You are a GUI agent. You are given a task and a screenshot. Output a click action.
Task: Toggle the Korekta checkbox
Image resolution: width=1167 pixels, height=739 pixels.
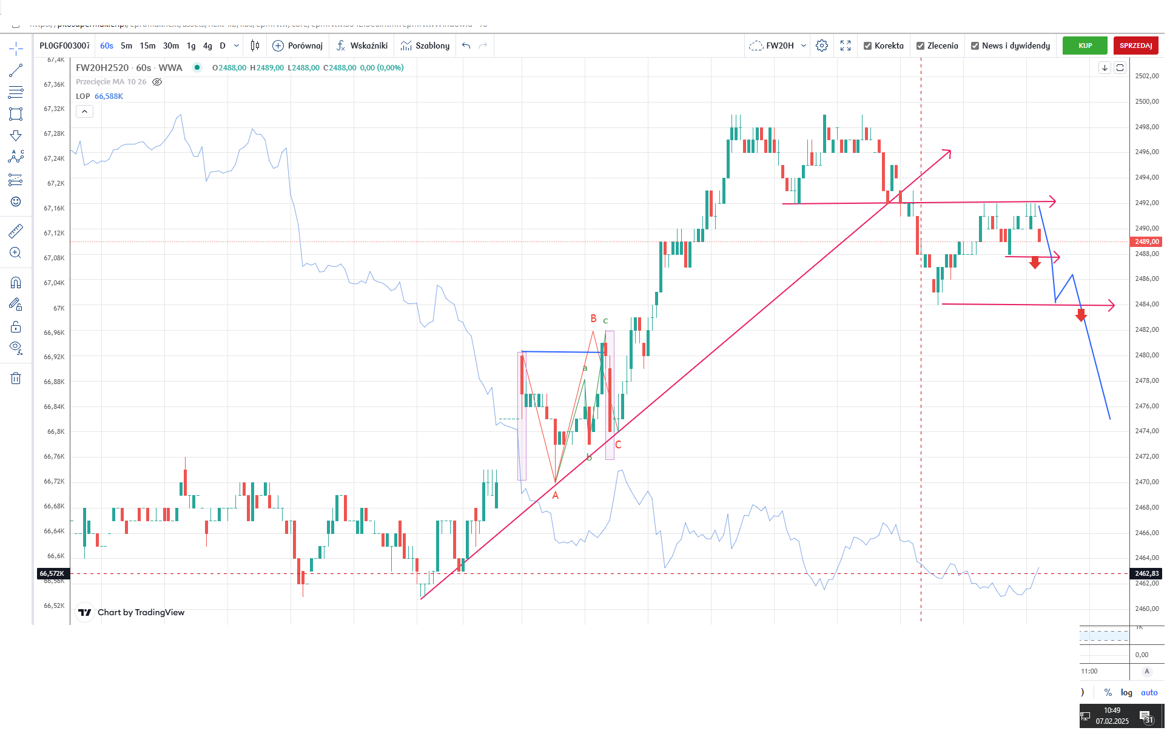click(867, 46)
